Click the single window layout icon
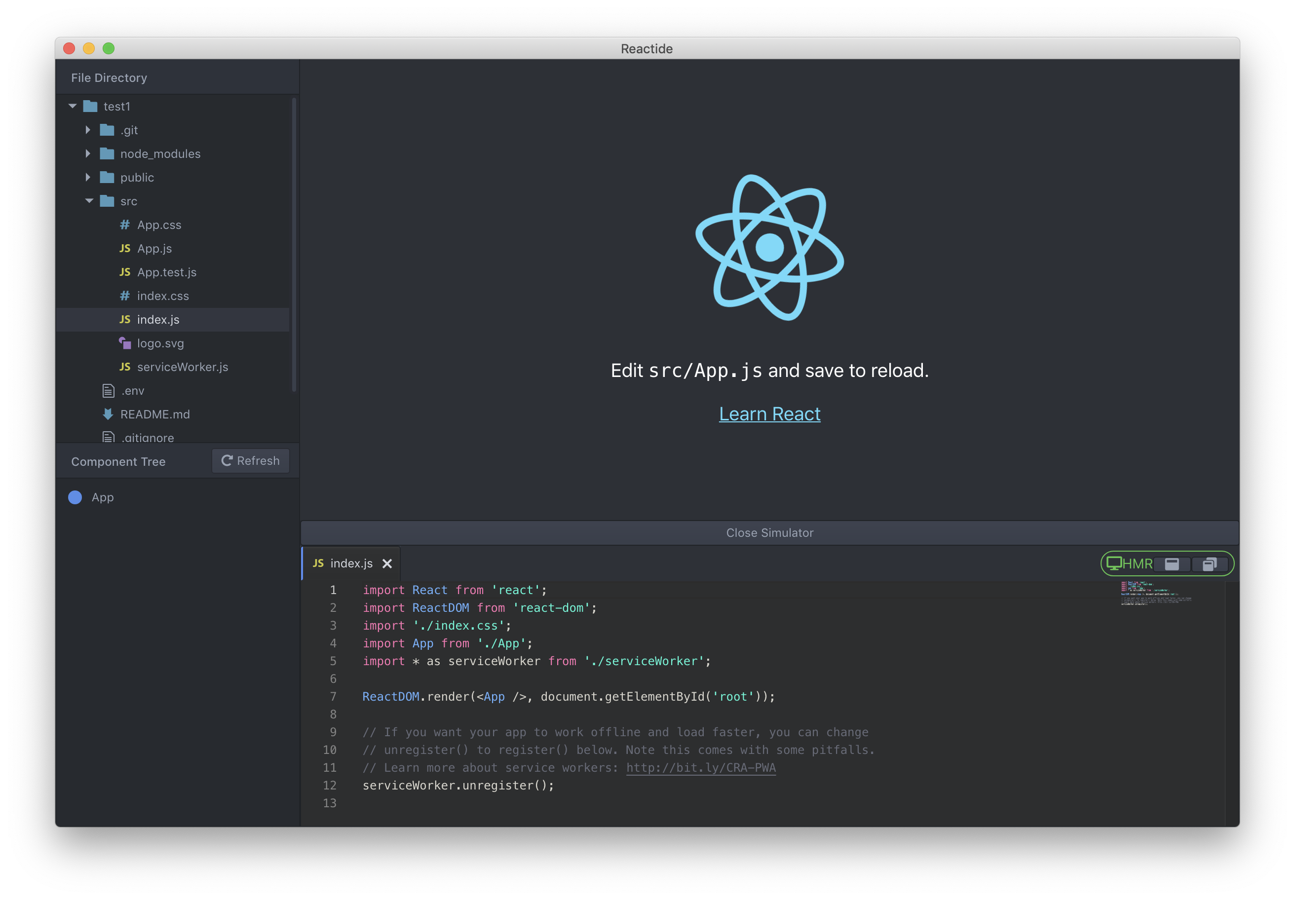The width and height of the screenshot is (1295, 900). (1173, 564)
